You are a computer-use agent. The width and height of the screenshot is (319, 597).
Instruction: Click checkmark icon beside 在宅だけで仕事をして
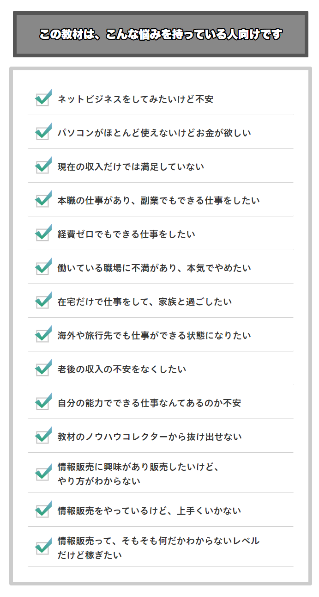[43, 300]
